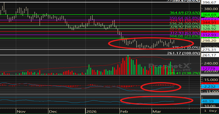
Task: Select the 336.26 (50.0%) retracement label
Action: tap(184, 24)
